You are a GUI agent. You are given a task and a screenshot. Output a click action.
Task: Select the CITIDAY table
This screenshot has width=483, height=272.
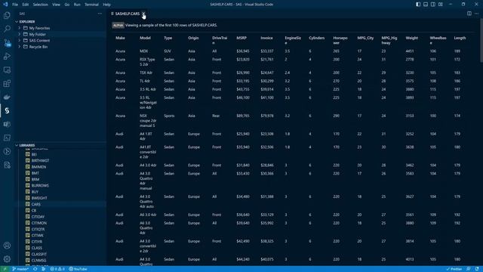[x=38, y=217]
